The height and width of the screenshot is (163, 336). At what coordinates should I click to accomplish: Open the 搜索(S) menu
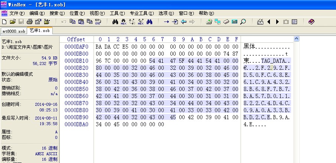(x=57, y=13)
